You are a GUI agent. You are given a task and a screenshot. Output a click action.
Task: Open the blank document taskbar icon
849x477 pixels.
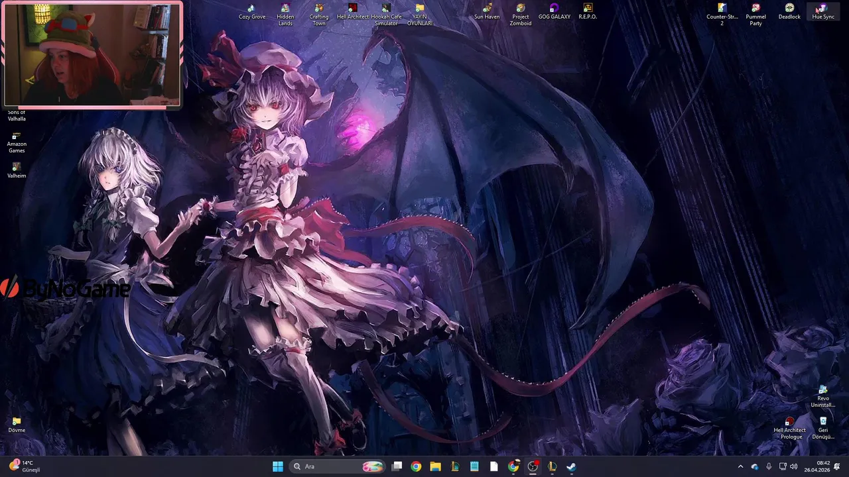pyautogui.click(x=493, y=466)
